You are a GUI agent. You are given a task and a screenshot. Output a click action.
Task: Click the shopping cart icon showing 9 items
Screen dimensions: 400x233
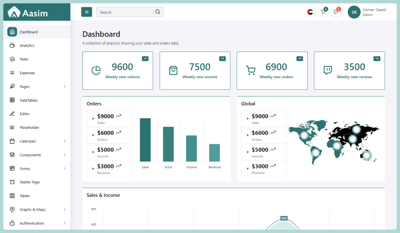323,12
